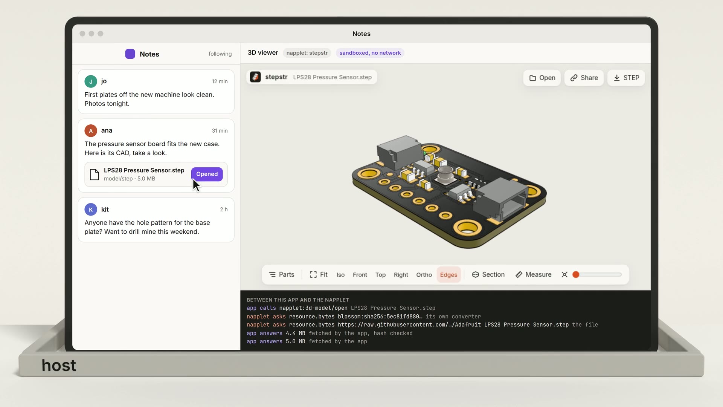723x407 pixels.
Task: Click the orange slider handle
Action: (576, 275)
